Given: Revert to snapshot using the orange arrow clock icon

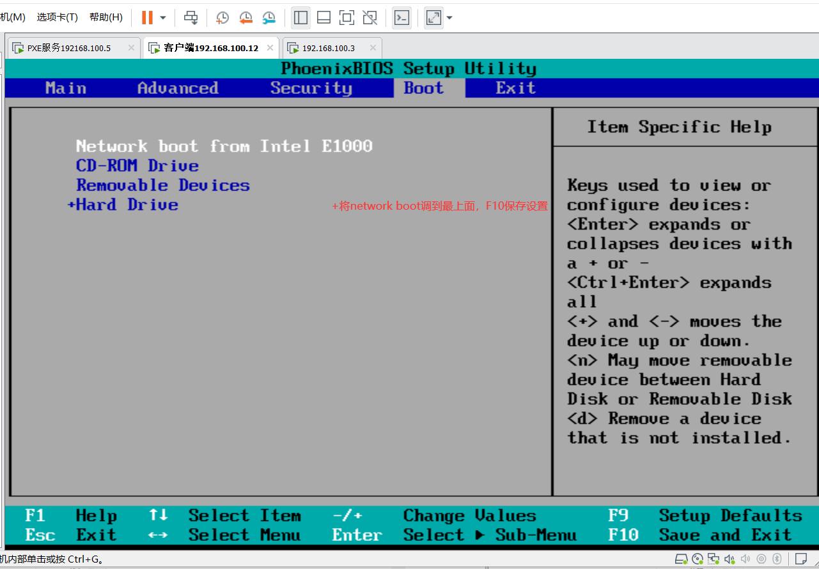Looking at the screenshot, I should click(246, 18).
